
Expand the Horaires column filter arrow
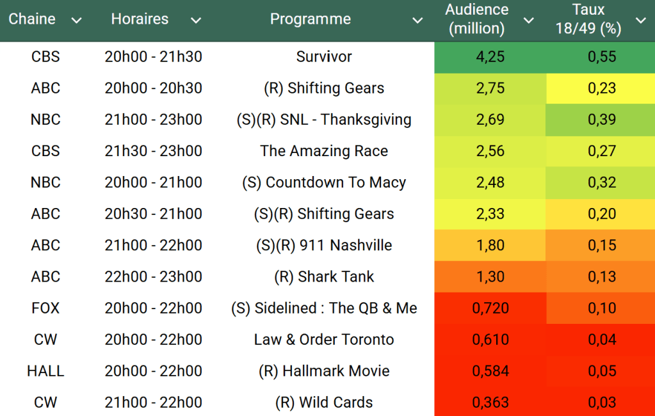pyautogui.click(x=196, y=20)
